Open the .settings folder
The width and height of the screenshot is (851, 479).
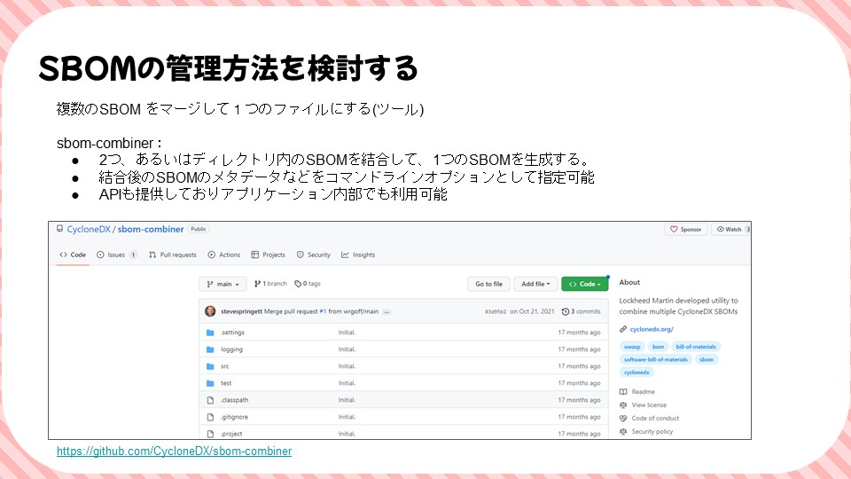click(232, 333)
